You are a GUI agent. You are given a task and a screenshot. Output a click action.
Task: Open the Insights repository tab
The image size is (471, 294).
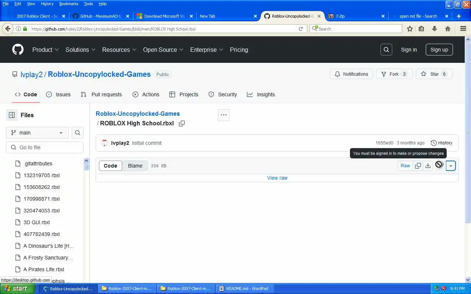[x=261, y=94]
